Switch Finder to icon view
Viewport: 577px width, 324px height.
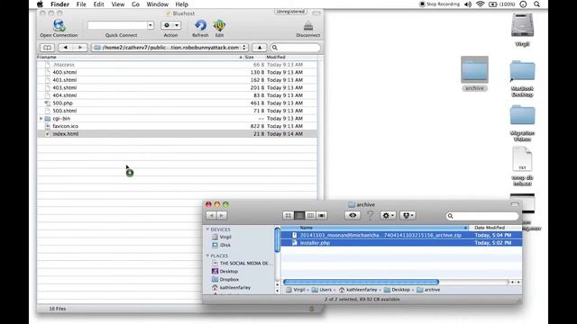[288, 216]
